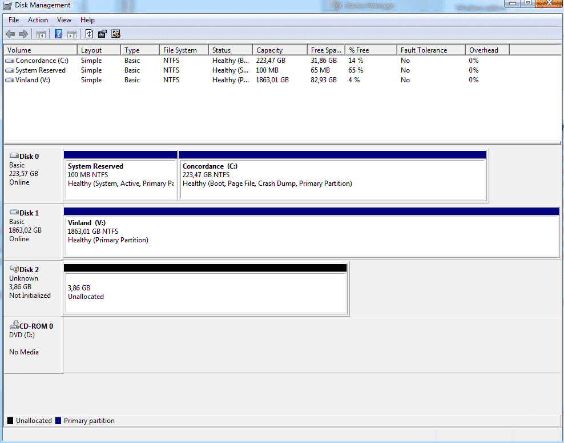Minimize the Disk Management window

(512, 3)
